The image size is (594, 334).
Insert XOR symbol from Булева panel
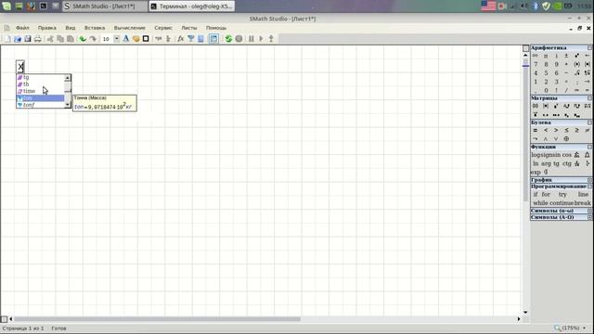[566, 139]
